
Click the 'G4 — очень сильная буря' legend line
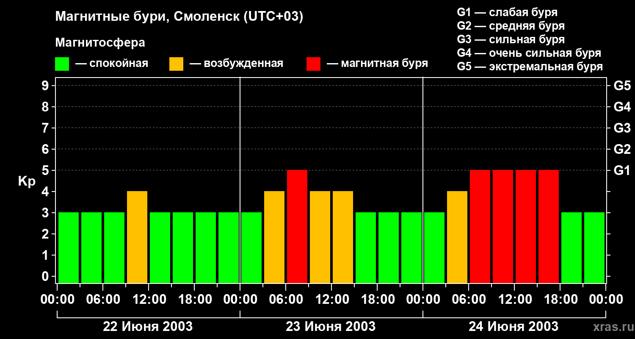click(529, 53)
